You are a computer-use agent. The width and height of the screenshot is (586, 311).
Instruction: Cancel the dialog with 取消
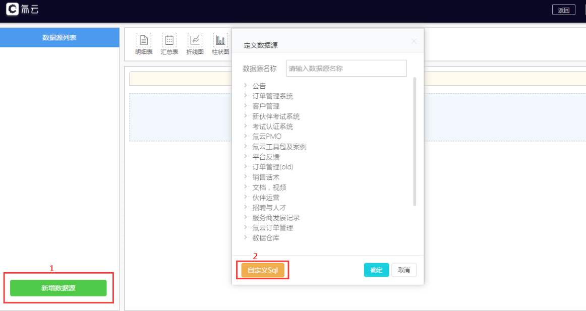(x=404, y=270)
